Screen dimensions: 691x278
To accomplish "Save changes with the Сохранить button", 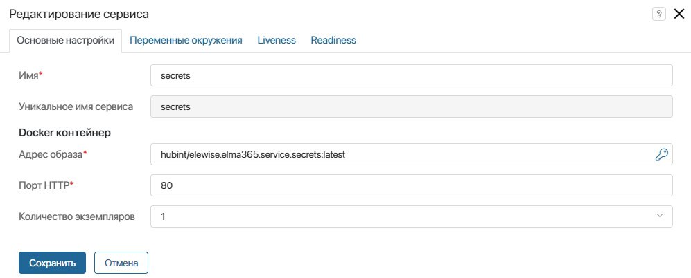I will (52, 263).
